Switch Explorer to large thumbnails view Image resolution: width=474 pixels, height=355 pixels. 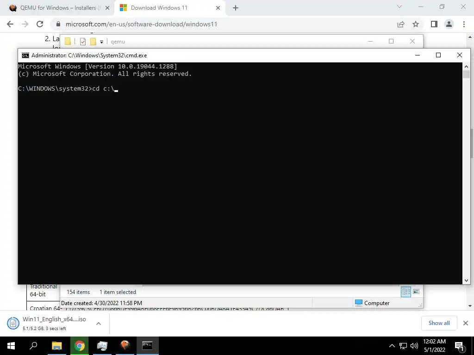(x=416, y=292)
